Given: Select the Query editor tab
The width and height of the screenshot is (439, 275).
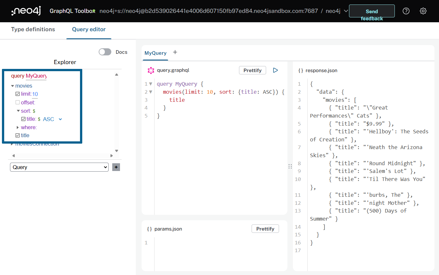Looking at the screenshot, I should pyautogui.click(x=89, y=29).
